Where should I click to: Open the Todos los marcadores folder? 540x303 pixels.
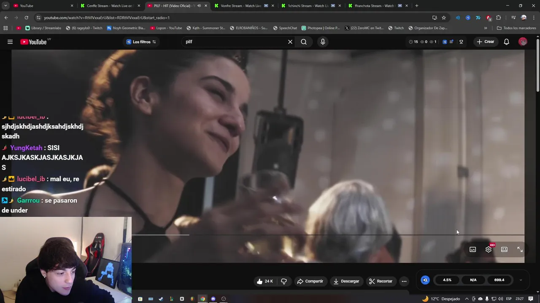[x=516, y=28]
